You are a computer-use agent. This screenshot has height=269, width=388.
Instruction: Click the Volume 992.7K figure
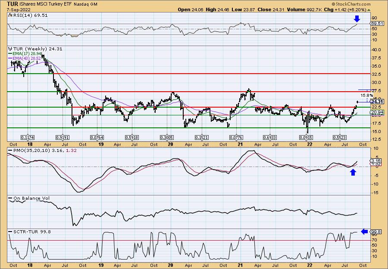tap(304, 9)
